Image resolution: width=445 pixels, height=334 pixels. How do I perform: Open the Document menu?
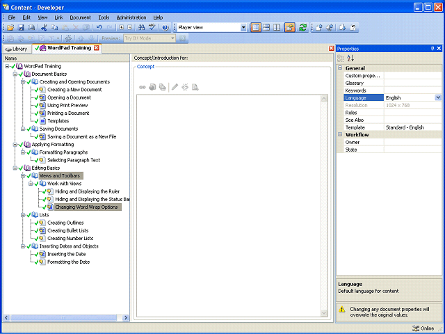click(x=81, y=17)
